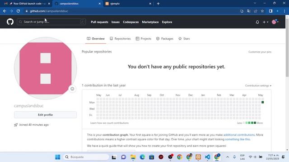The height and width of the screenshot is (162, 289).
Task: Reload the page with the refresh icon
Action: (18, 11)
